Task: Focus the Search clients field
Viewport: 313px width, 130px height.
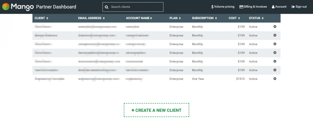Action: point(133,7)
